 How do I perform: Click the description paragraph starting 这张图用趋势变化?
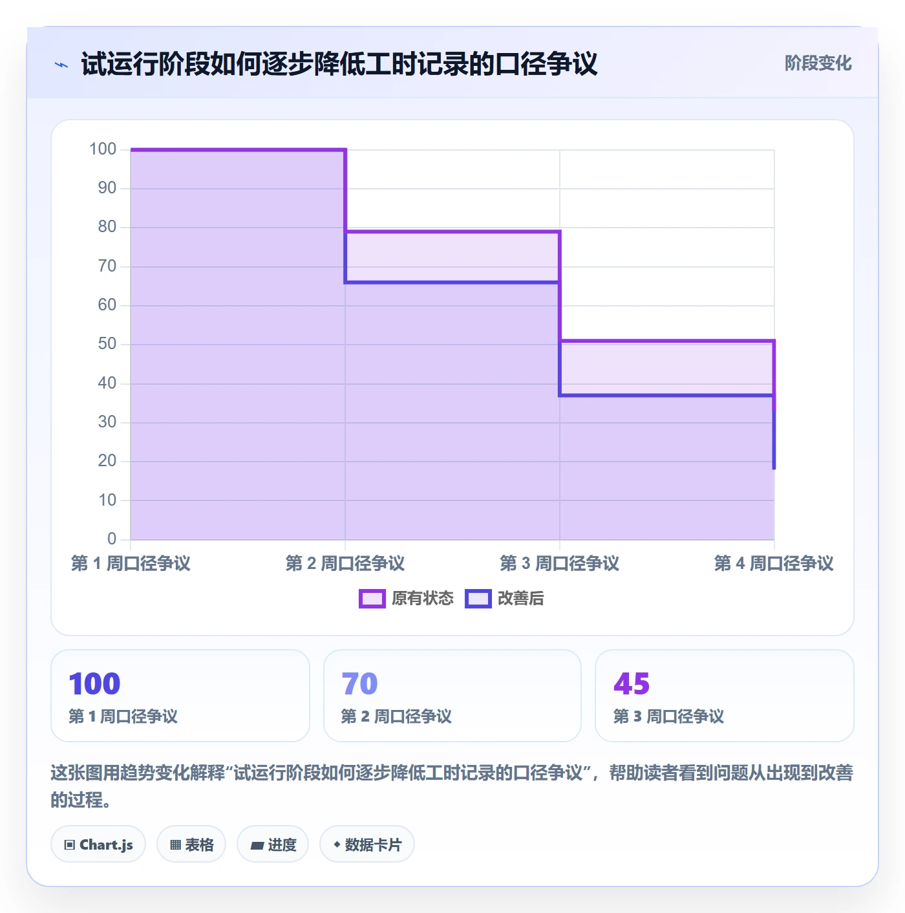click(x=452, y=786)
